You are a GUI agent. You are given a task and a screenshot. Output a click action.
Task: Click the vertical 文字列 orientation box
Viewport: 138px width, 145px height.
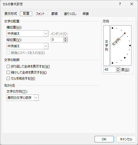(107, 45)
